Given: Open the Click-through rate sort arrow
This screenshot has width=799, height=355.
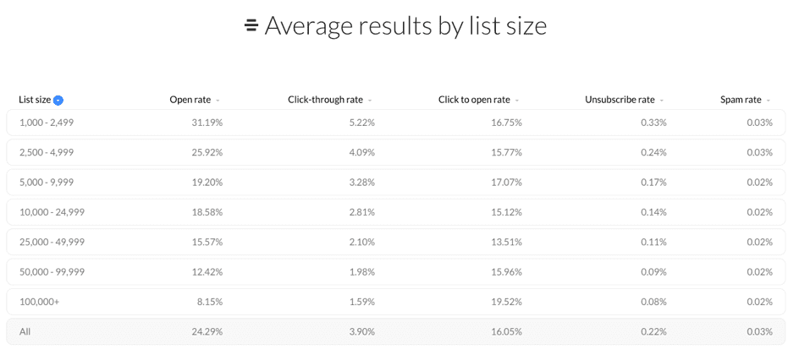Looking at the screenshot, I should [370, 101].
